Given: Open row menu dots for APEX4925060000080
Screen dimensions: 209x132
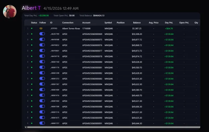Looking at the screenshot, I should tap(28, 62).
